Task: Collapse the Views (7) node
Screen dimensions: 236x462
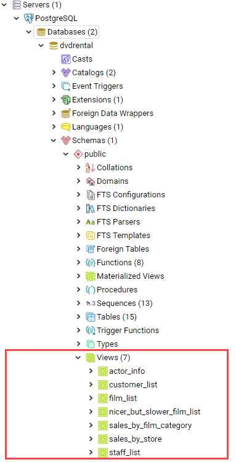Action: click(x=79, y=357)
